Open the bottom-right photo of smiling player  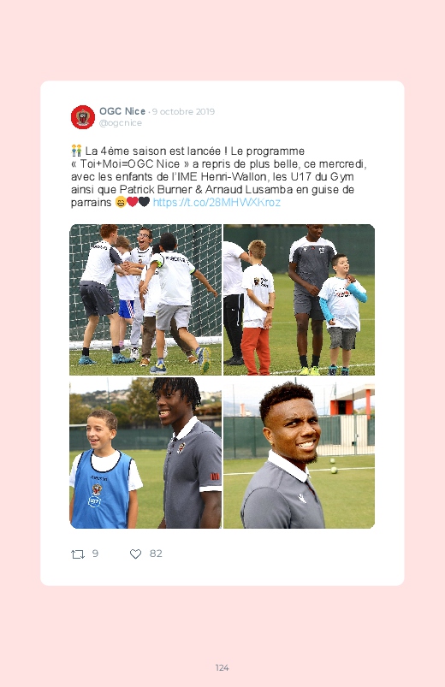click(299, 453)
